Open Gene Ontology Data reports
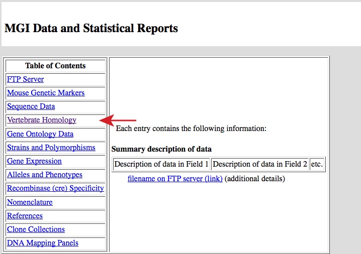Image resolution: width=361 pixels, height=254 pixels. click(x=40, y=134)
